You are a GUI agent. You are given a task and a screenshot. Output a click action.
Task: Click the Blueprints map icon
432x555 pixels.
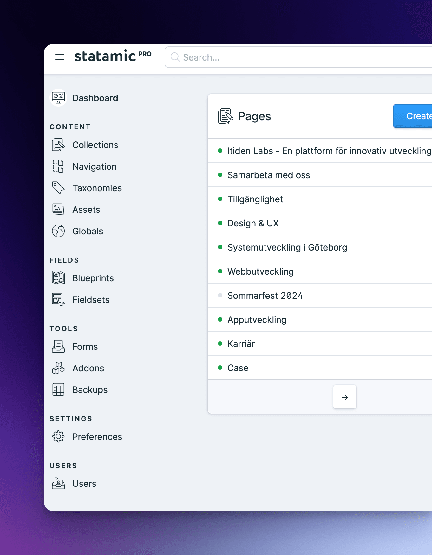pos(58,278)
